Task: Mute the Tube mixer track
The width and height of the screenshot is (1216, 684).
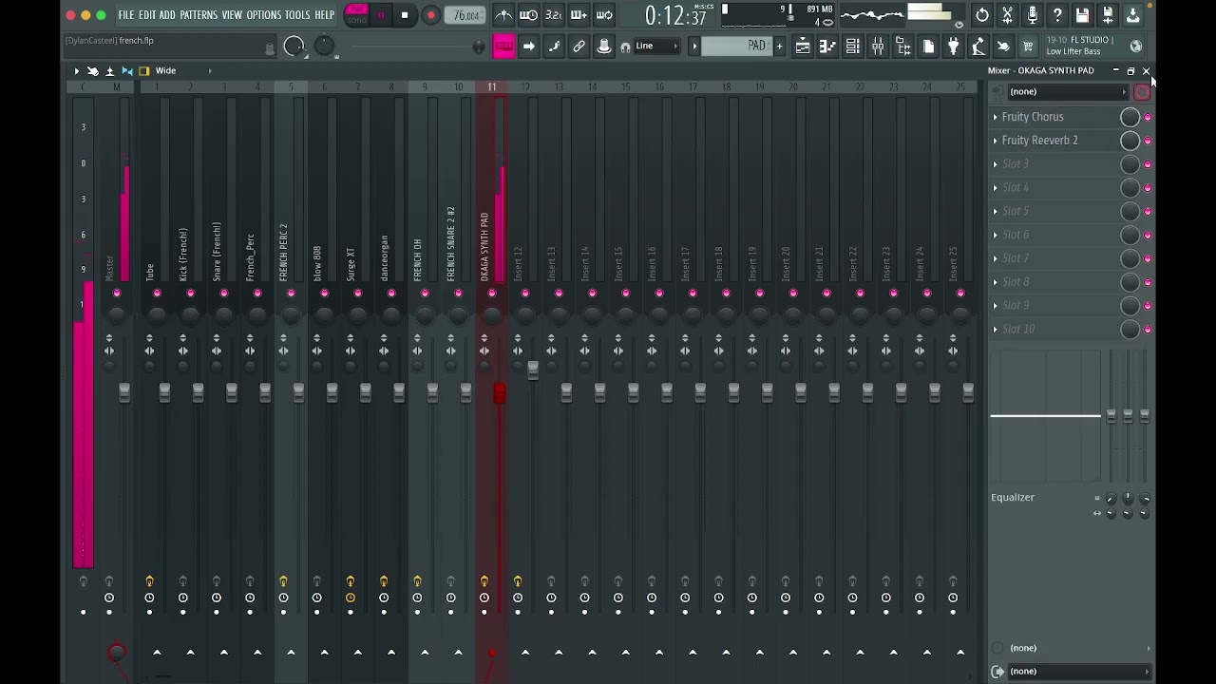Action: pyautogui.click(x=157, y=294)
